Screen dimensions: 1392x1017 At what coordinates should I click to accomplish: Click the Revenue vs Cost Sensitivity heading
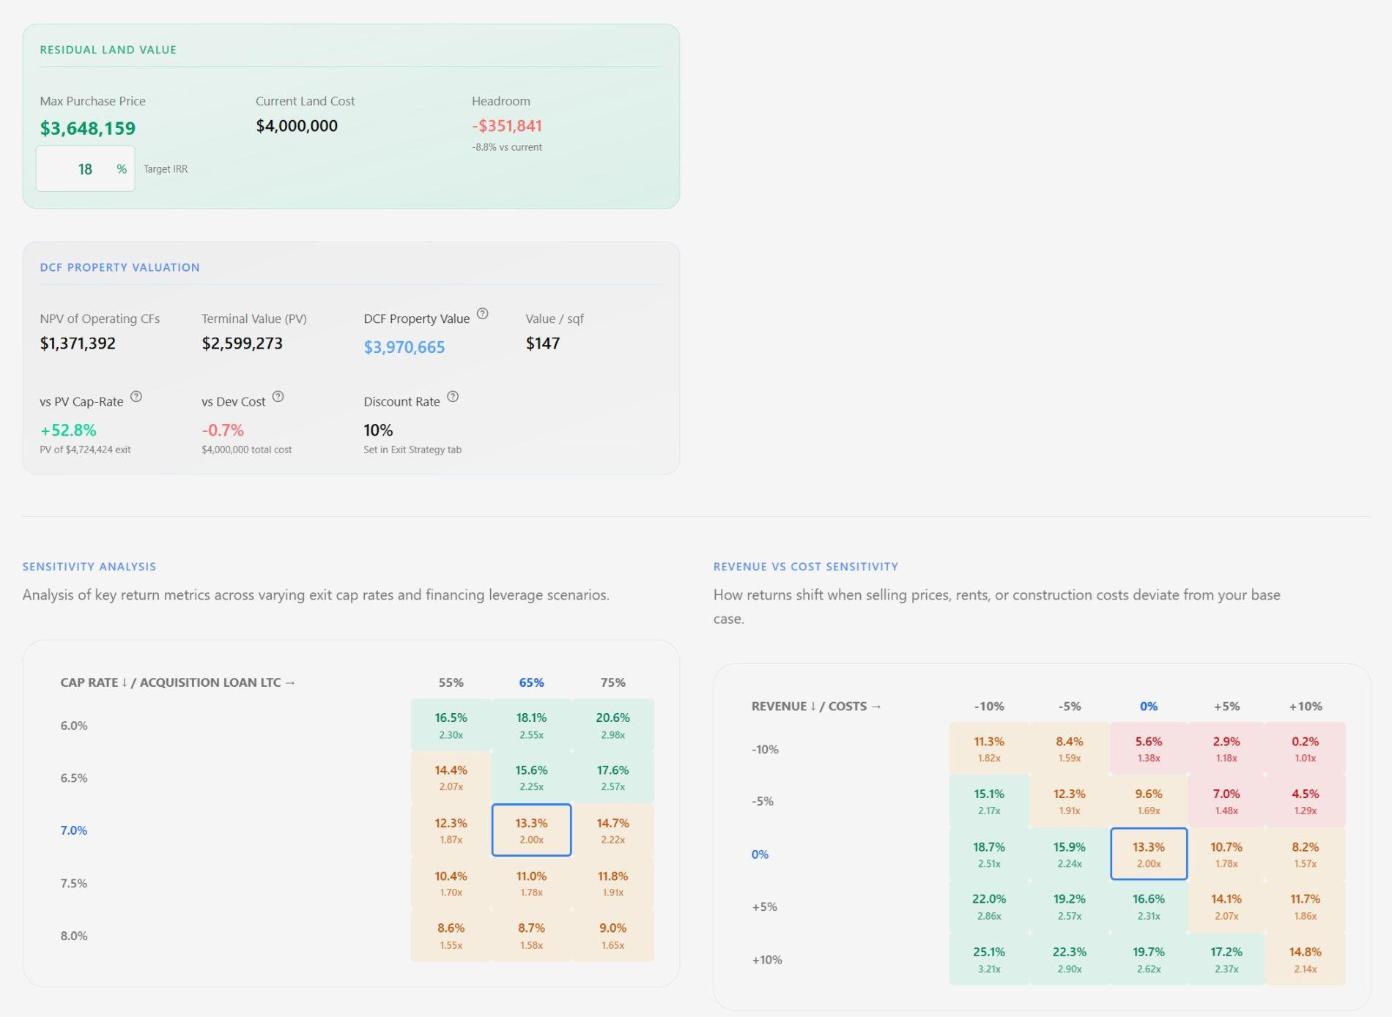pyautogui.click(x=806, y=567)
